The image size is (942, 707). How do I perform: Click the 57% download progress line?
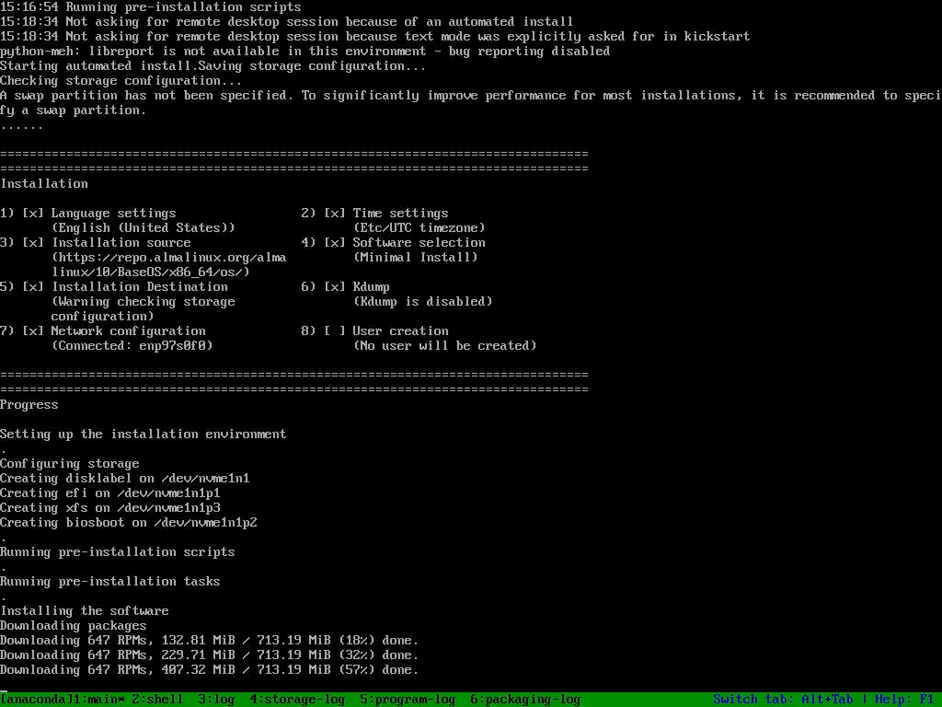click(209, 670)
